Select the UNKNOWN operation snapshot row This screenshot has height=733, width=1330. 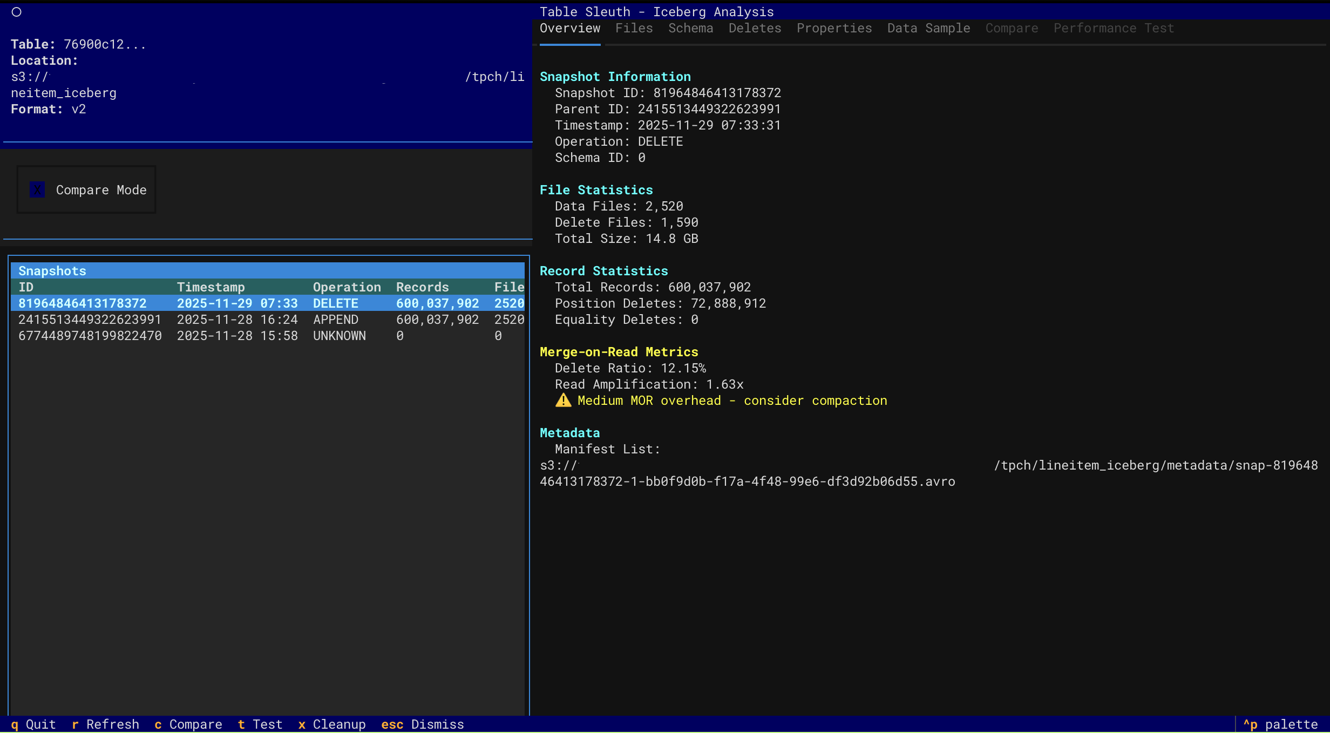[x=270, y=336]
